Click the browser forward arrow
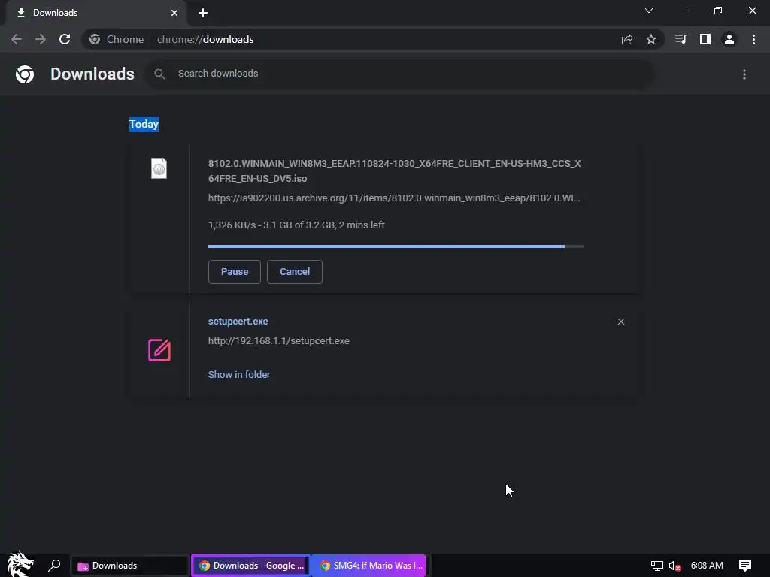The image size is (770, 577). (41, 39)
